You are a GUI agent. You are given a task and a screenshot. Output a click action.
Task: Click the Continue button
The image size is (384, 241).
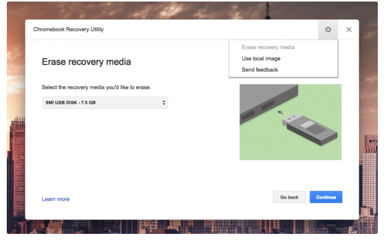point(326,197)
